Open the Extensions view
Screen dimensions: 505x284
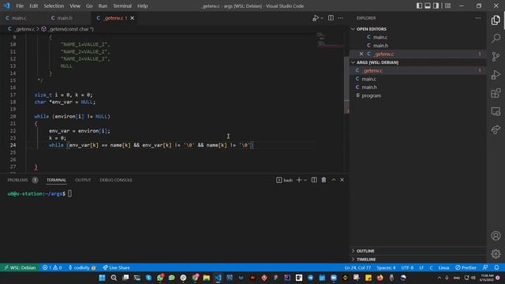click(x=496, y=93)
